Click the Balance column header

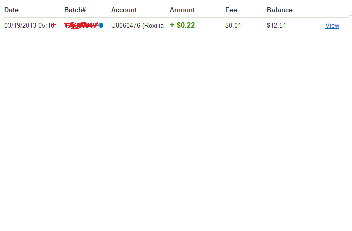pyautogui.click(x=280, y=10)
